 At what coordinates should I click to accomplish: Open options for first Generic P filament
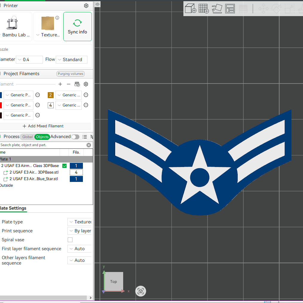tap(38, 95)
